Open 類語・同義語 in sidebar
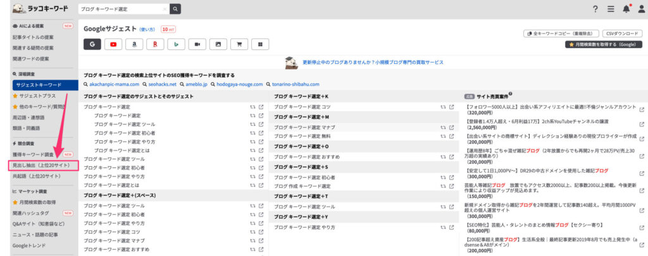The width and height of the screenshot is (648, 256). (x=26, y=128)
